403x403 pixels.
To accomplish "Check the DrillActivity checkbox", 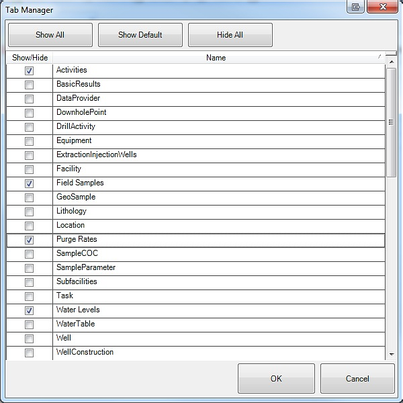I will tap(29, 127).
